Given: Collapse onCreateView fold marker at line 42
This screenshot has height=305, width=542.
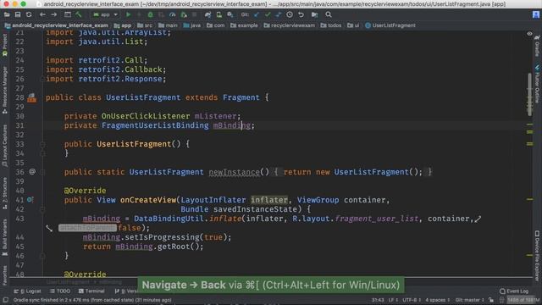Looking at the screenshot, I should point(42,209).
